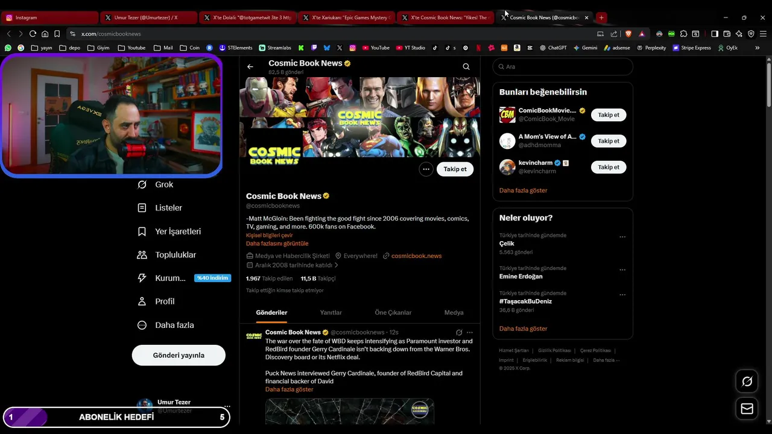Open options for Emine Erdoğan trend
772x434 pixels.
coord(622,270)
